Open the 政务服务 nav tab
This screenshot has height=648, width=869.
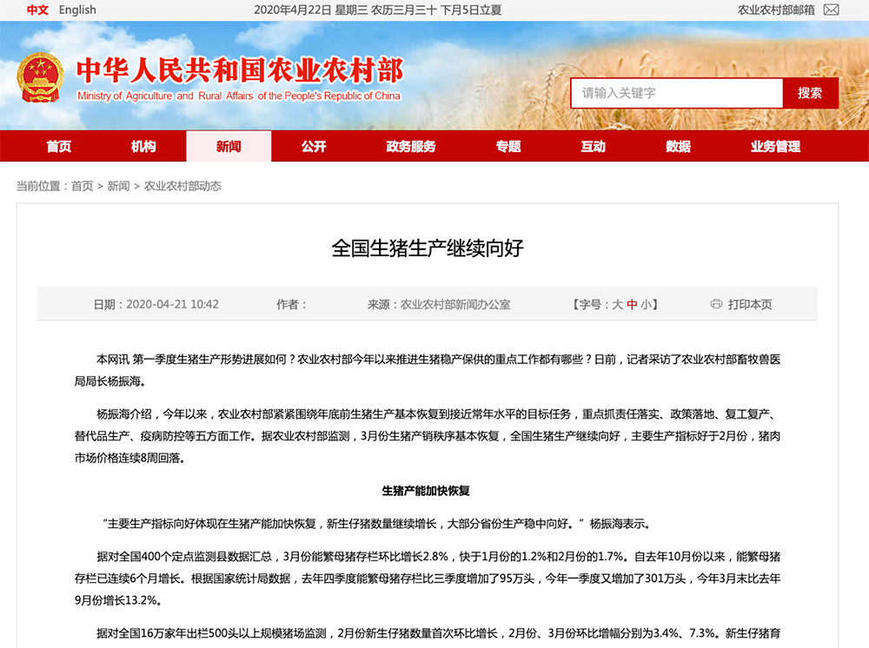[411, 146]
